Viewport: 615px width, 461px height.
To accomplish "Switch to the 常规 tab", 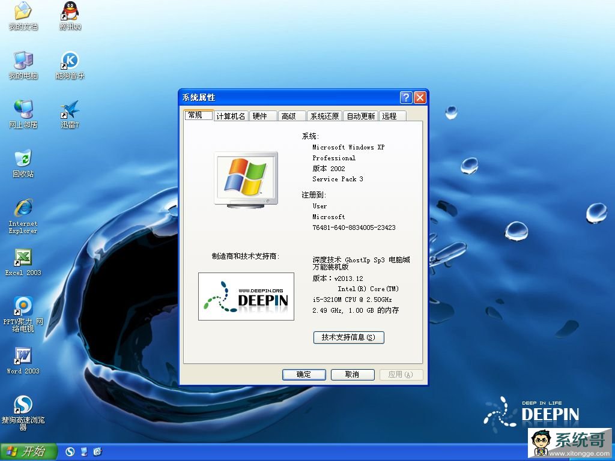I will pyautogui.click(x=199, y=115).
